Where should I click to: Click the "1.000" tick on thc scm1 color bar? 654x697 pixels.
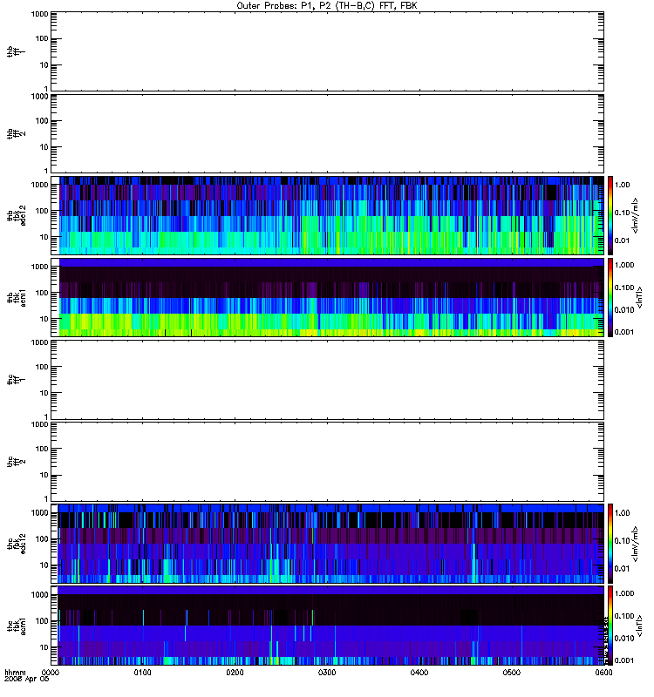624,593
